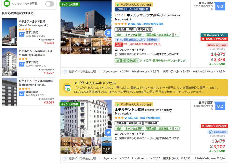This screenshot has height=164, width=229.
Task: Click Monterey 宿泊施設へ直接支払い tag
Action: 159,129
